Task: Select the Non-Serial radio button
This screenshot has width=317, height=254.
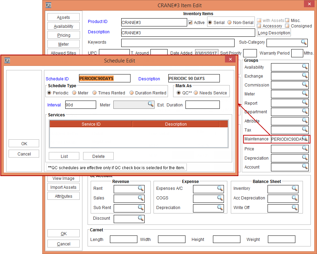Action: pyautogui.click(x=229, y=23)
